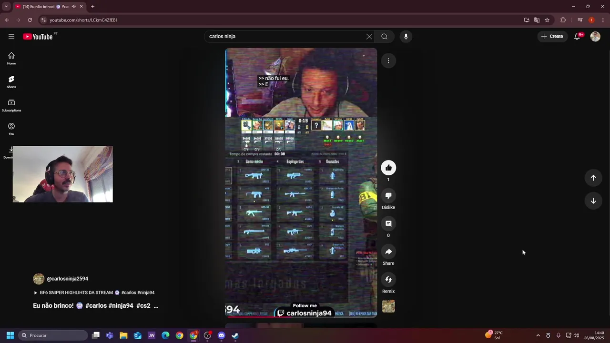Click the Procurar taskbar search box
610x343 pixels.
pyautogui.click(x=53, y=335)
